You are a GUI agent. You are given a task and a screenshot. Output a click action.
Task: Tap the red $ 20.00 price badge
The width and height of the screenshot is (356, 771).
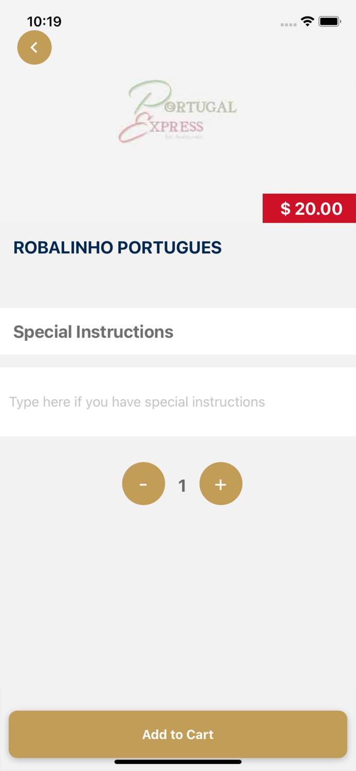(309, 208)
